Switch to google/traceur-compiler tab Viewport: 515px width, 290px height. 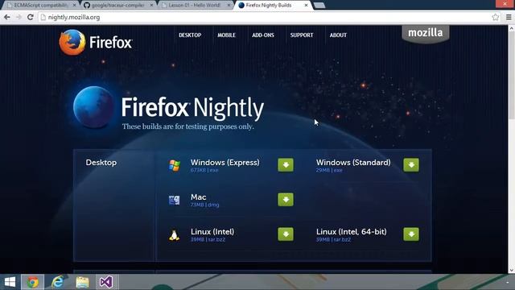point(117,6)
